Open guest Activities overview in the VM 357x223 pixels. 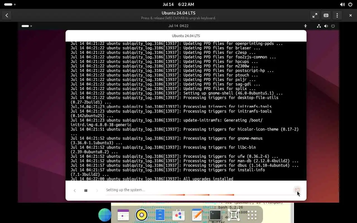[27, 26]
